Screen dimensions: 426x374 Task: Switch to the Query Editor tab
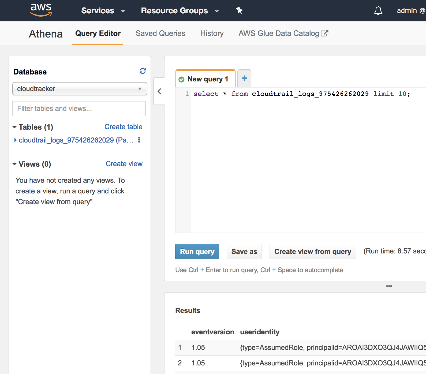coord(98,33)
